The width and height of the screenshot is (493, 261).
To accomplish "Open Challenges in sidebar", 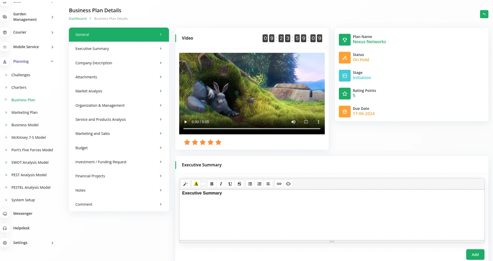I will (x=21, y=75).
